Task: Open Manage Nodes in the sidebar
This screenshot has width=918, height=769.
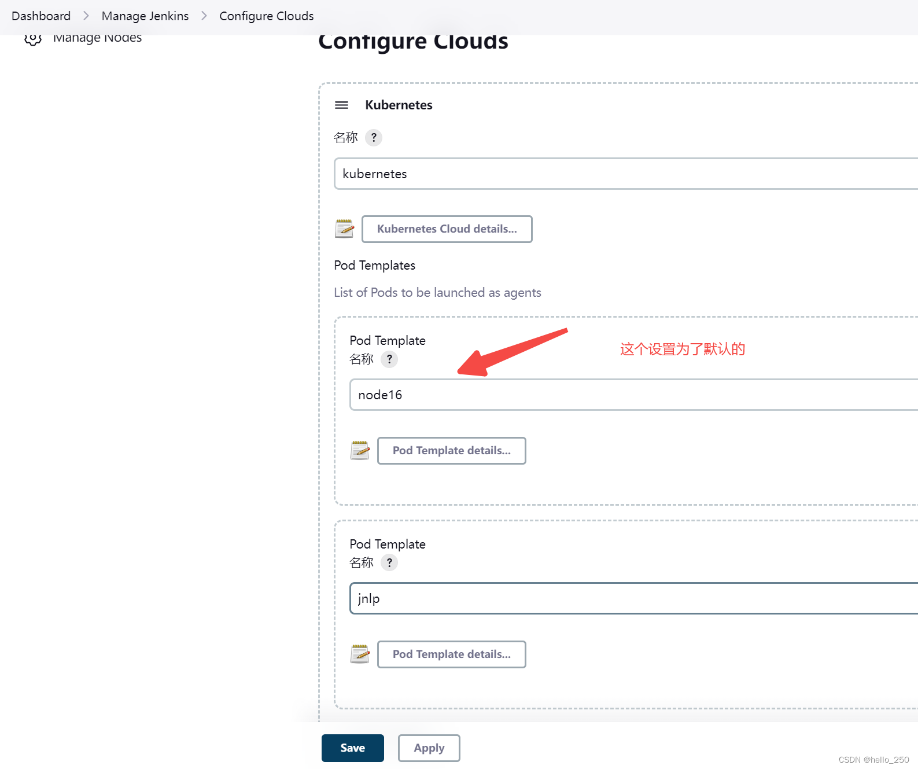Action: tap(98, 39)
